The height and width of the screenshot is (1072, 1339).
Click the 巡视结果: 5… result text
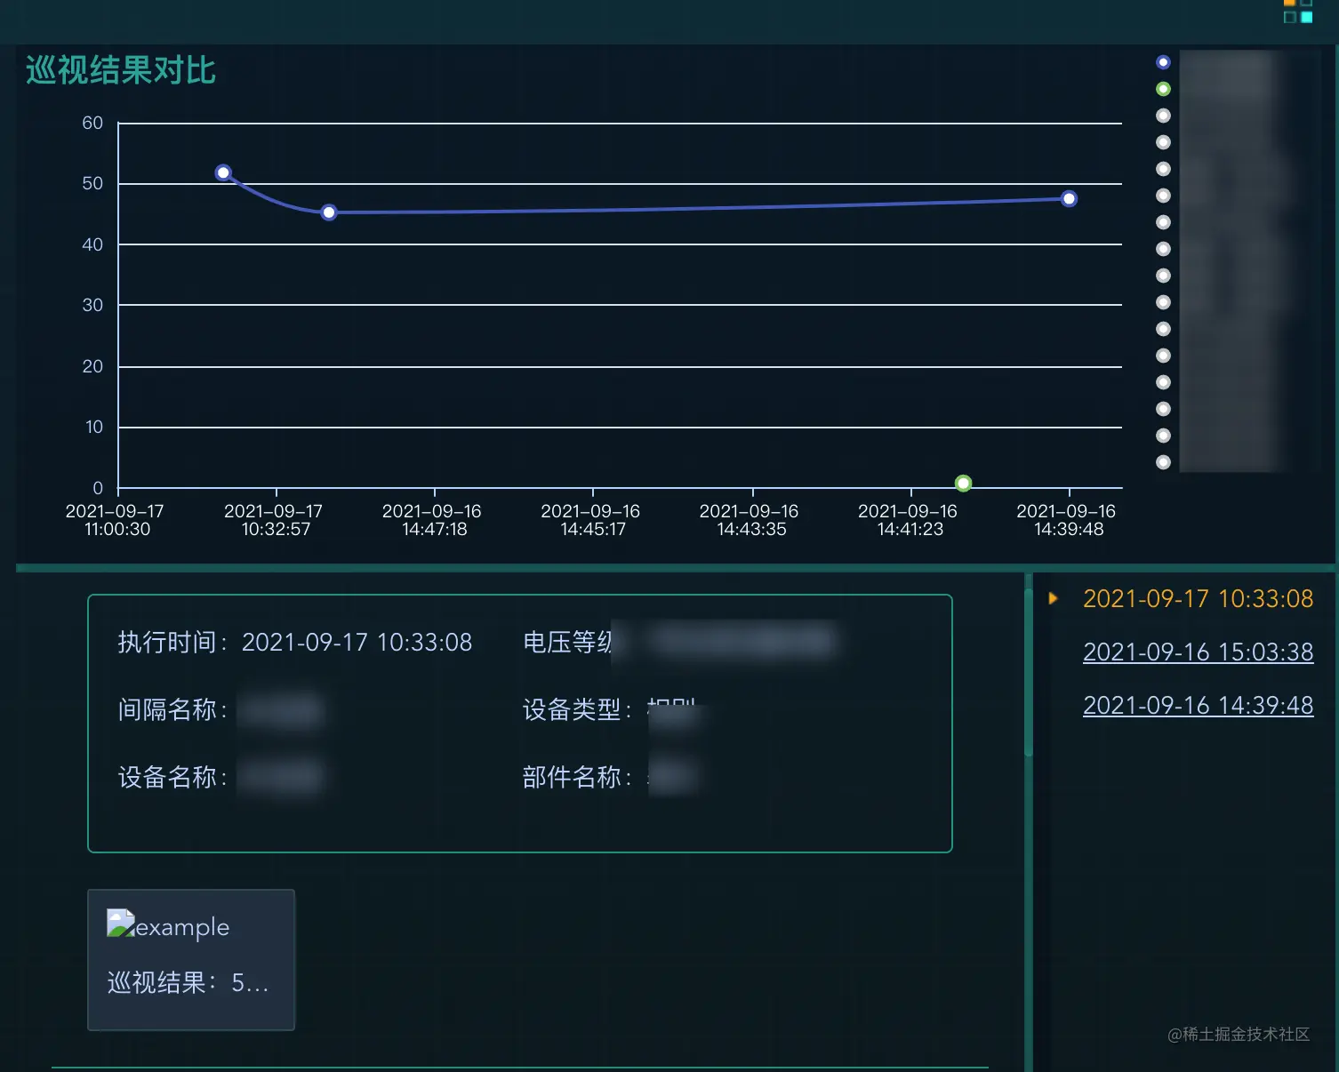[x=188, y=982]
